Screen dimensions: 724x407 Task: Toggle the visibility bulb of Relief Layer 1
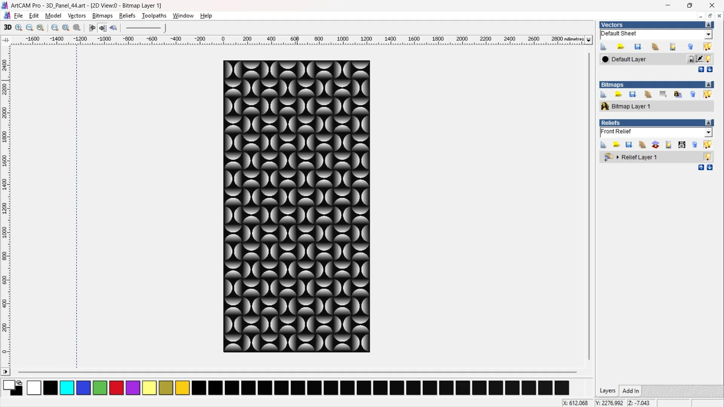(x=708, y=157)
